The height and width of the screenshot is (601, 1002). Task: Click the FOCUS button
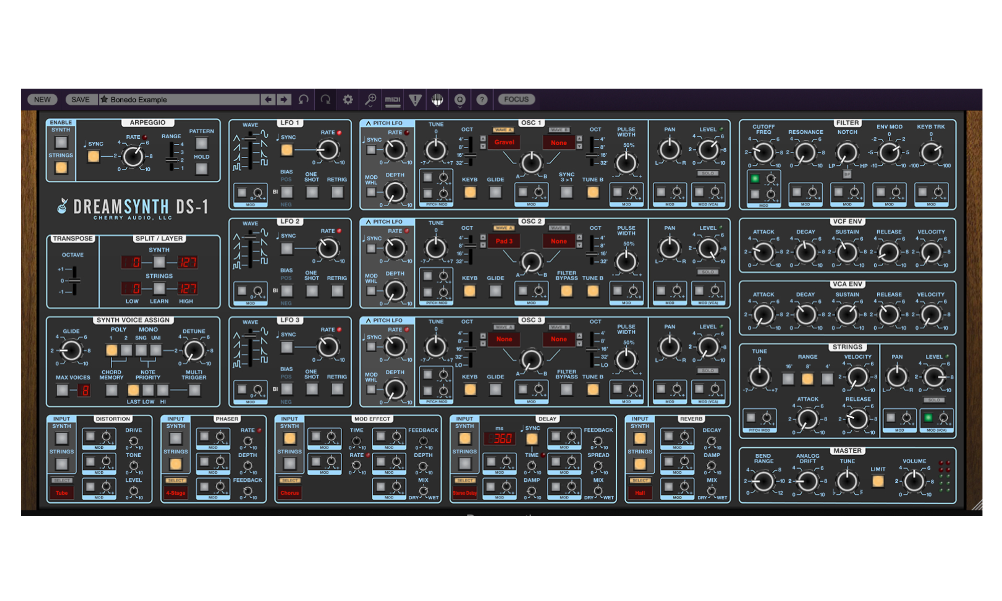pos(516,100)
